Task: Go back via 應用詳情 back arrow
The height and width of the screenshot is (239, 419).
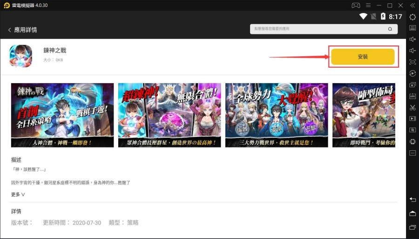Action: [x=10, y=30]
